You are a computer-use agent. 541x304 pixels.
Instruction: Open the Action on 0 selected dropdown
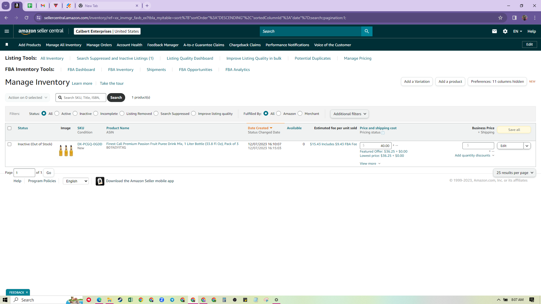[28, 97]
